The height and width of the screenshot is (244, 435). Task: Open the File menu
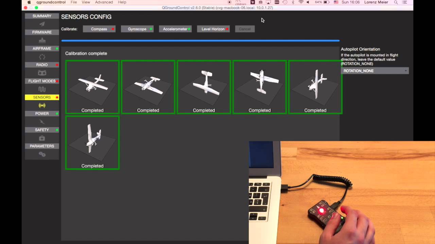click(x=74, y=2)
